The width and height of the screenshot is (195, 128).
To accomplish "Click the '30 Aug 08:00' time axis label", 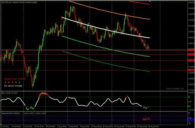I will [153, 126].
